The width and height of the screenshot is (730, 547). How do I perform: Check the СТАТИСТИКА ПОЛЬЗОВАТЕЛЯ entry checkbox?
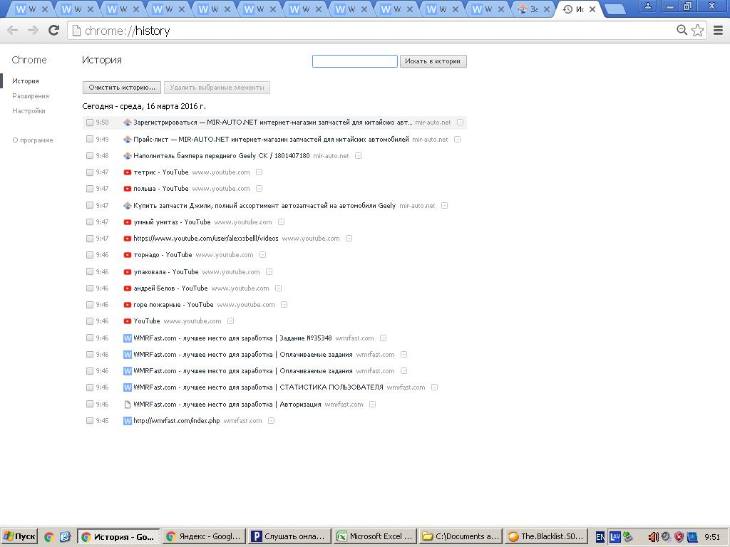pos(90,387)
